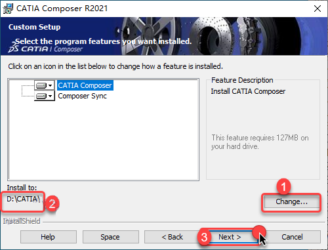Click the D:\CATIA\ install path text

pos(23,199)
